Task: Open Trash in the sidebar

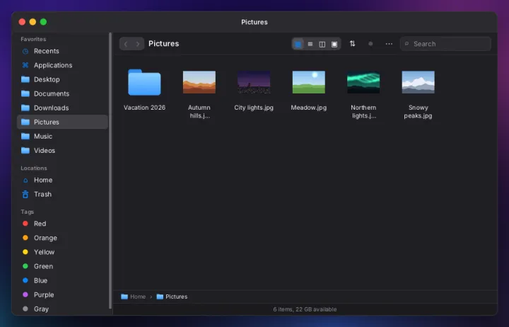Action: pyautogui.click(x=62, y=195)
